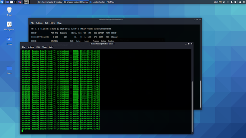Select the Trash desktop icon
This screenshot has height=138, width=246.
click(x=9, y=11)
